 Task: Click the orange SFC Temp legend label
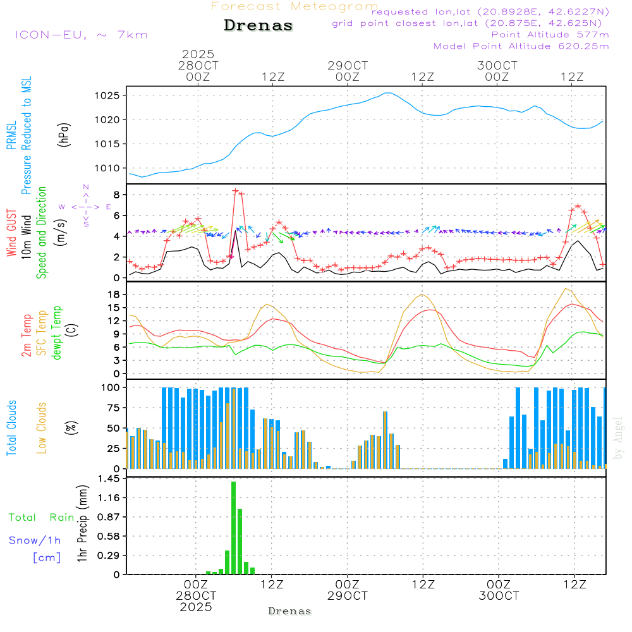click(x=42, y=333)
